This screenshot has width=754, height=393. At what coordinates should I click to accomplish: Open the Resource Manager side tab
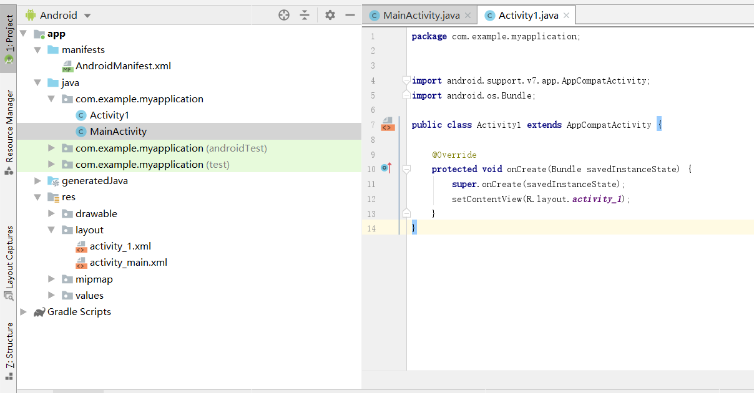(x=9, y=132)
